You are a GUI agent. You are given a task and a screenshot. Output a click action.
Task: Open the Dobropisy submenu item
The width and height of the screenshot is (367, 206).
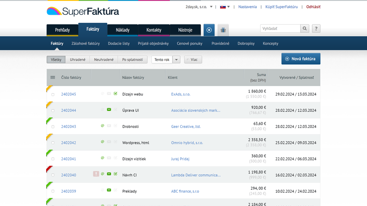click(246, 43)
